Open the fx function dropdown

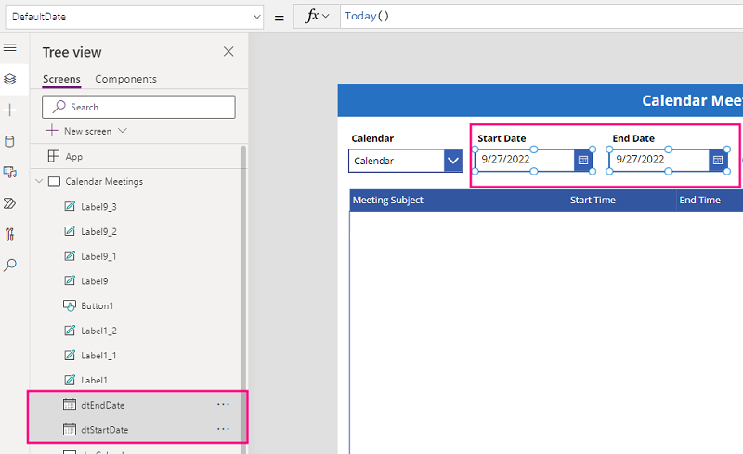click(317, 17)
